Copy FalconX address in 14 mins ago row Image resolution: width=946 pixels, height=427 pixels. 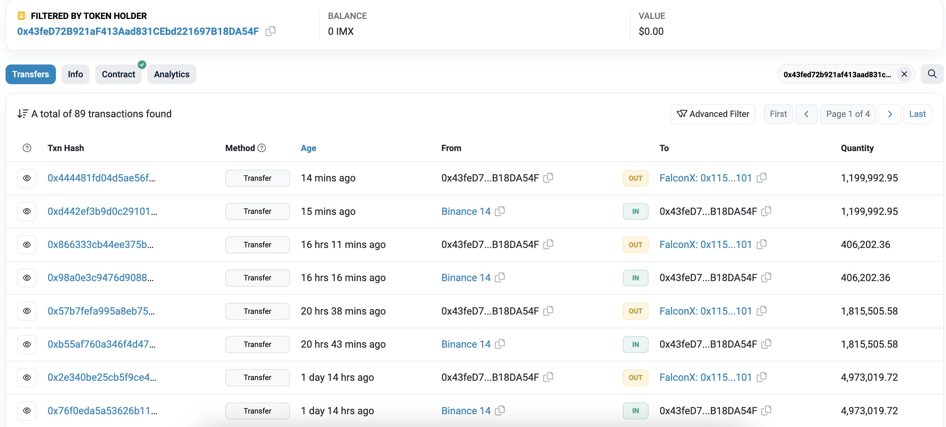(x=762, y=178)
